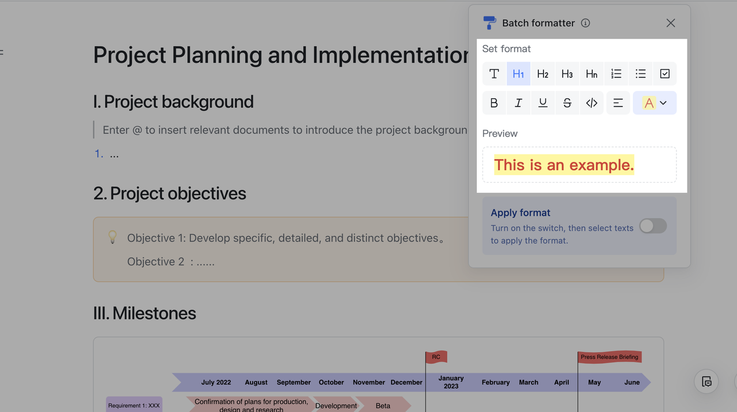This screenshot has height=412, width=737.
Task: Apply the H3 heading format
Action: point(567,74)
